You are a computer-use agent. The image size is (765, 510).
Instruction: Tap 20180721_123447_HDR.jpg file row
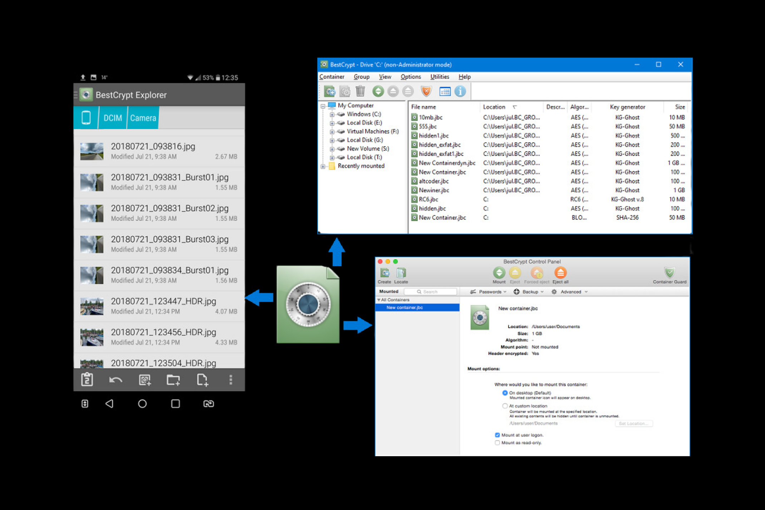coord(159,306)
